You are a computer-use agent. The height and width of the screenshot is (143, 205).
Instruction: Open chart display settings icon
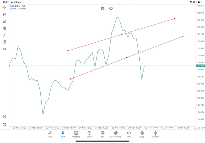click(x=4, y=28)
